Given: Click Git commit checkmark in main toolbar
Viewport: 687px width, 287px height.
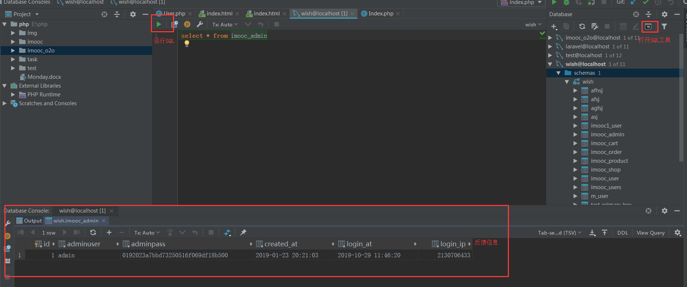Looking at the screenshot, I should pos(646,2).
